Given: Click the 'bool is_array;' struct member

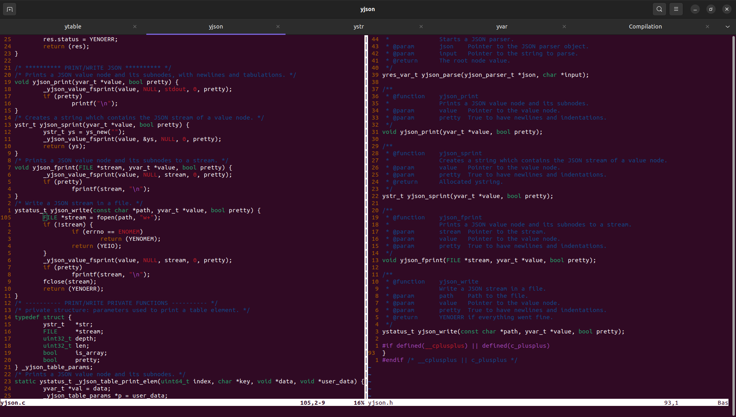Looking at the screenshot, I should pyautogui.click(x=75, y=353).
